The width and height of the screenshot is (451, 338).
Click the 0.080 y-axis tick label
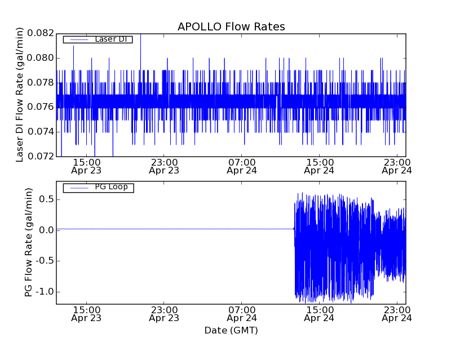41,58
